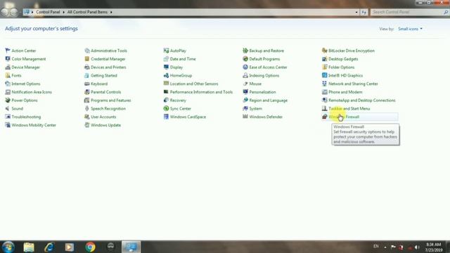Open Google Chrome from taskbar
The width and height of the screenshot is (450, 253).
pyautogui.click(x=90, y=247)
